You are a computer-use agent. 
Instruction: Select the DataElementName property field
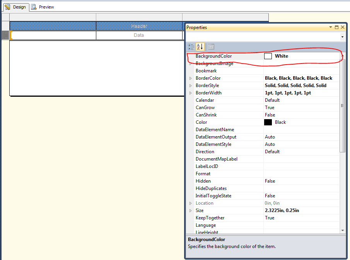[301, 130]
